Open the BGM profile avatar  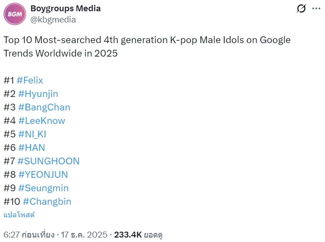[15, 13]
